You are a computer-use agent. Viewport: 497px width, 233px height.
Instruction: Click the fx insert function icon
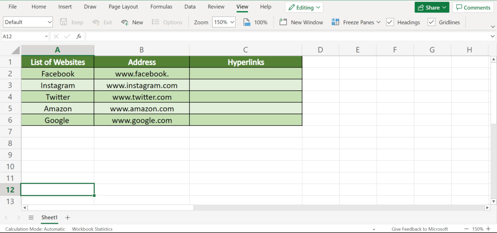[x=78, y=36]
